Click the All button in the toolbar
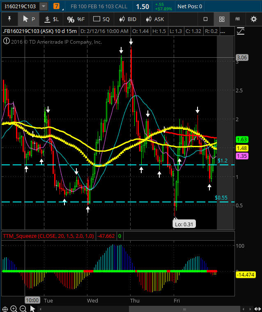 click(237, 19)
